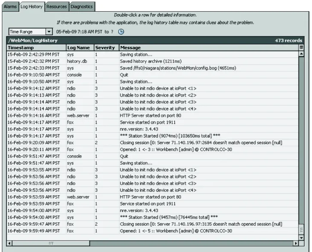
Task: Select the Station Started (9074ms) message
Action: click(x=170, y=136)
